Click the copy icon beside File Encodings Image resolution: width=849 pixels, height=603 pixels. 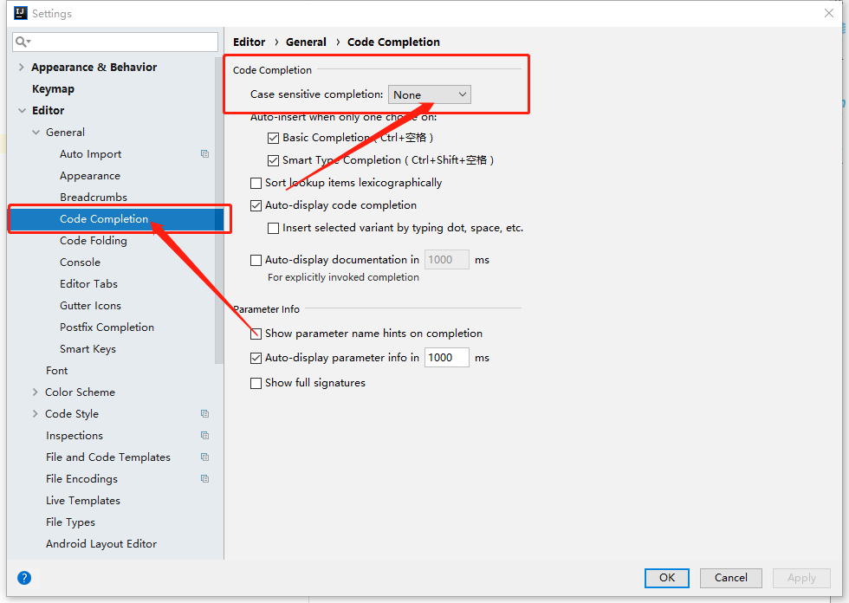coord(204,478)
